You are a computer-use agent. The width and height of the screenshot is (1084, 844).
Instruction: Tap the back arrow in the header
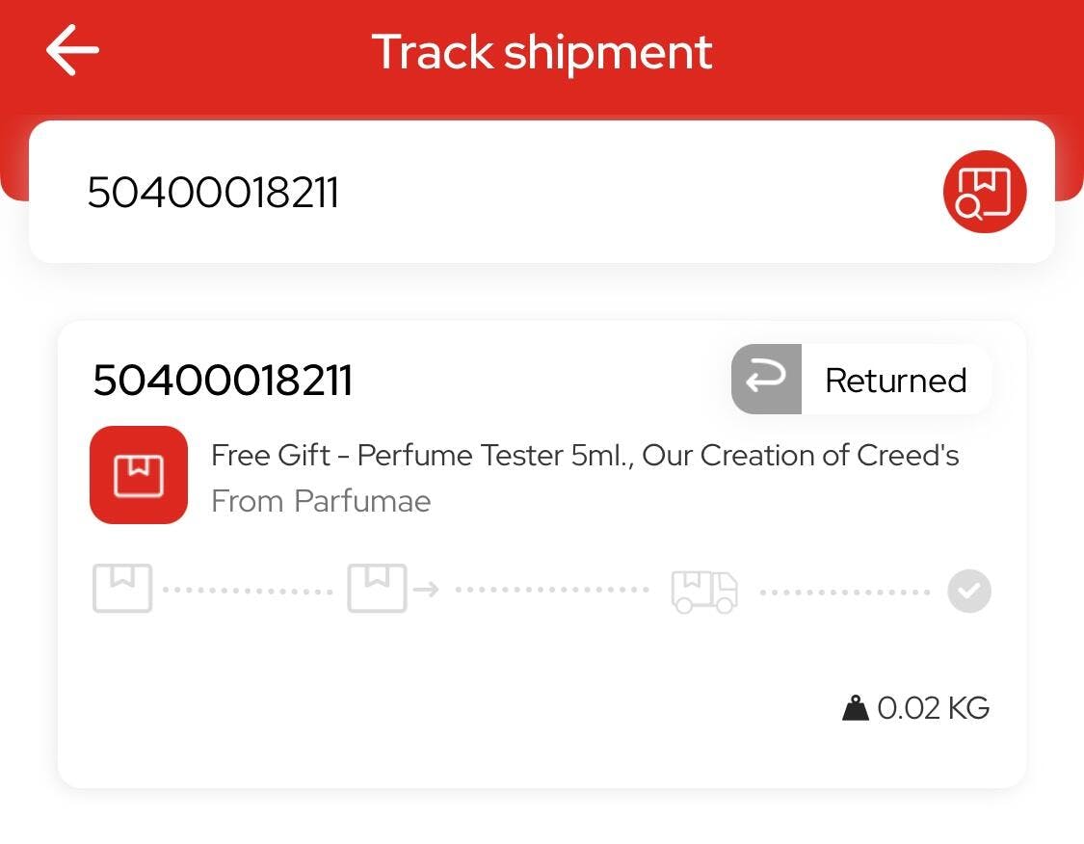[72, 50]
